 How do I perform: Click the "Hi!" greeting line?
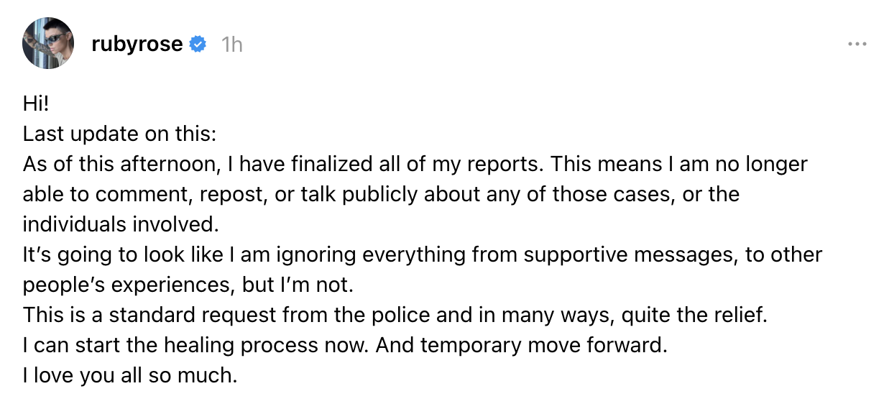click(x=35, y=104)
